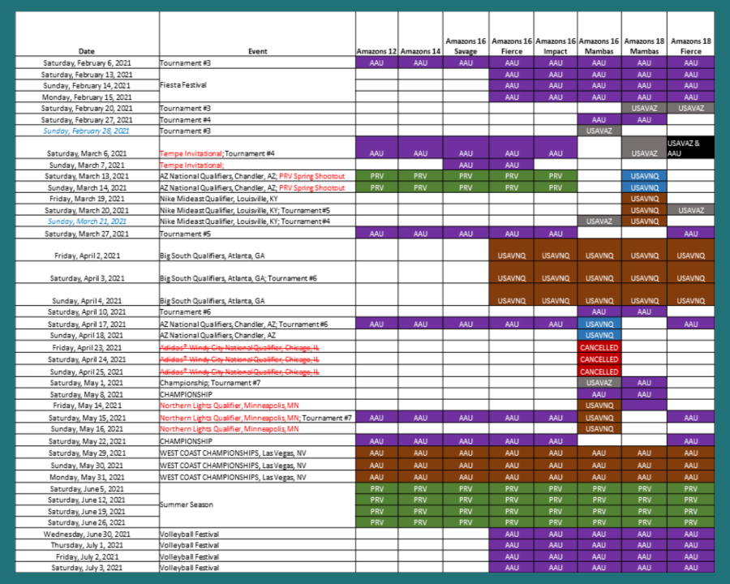Select the Wednesday, June 30, 2021 date
Image resolution: width=730 pixels, height=584 pixels.
point(88,534)
